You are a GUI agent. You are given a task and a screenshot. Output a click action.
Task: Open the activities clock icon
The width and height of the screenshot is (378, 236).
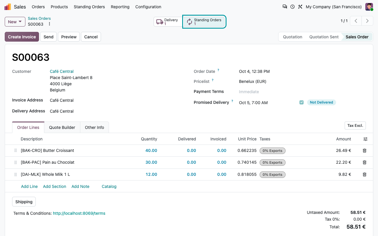tap(292, 7)
